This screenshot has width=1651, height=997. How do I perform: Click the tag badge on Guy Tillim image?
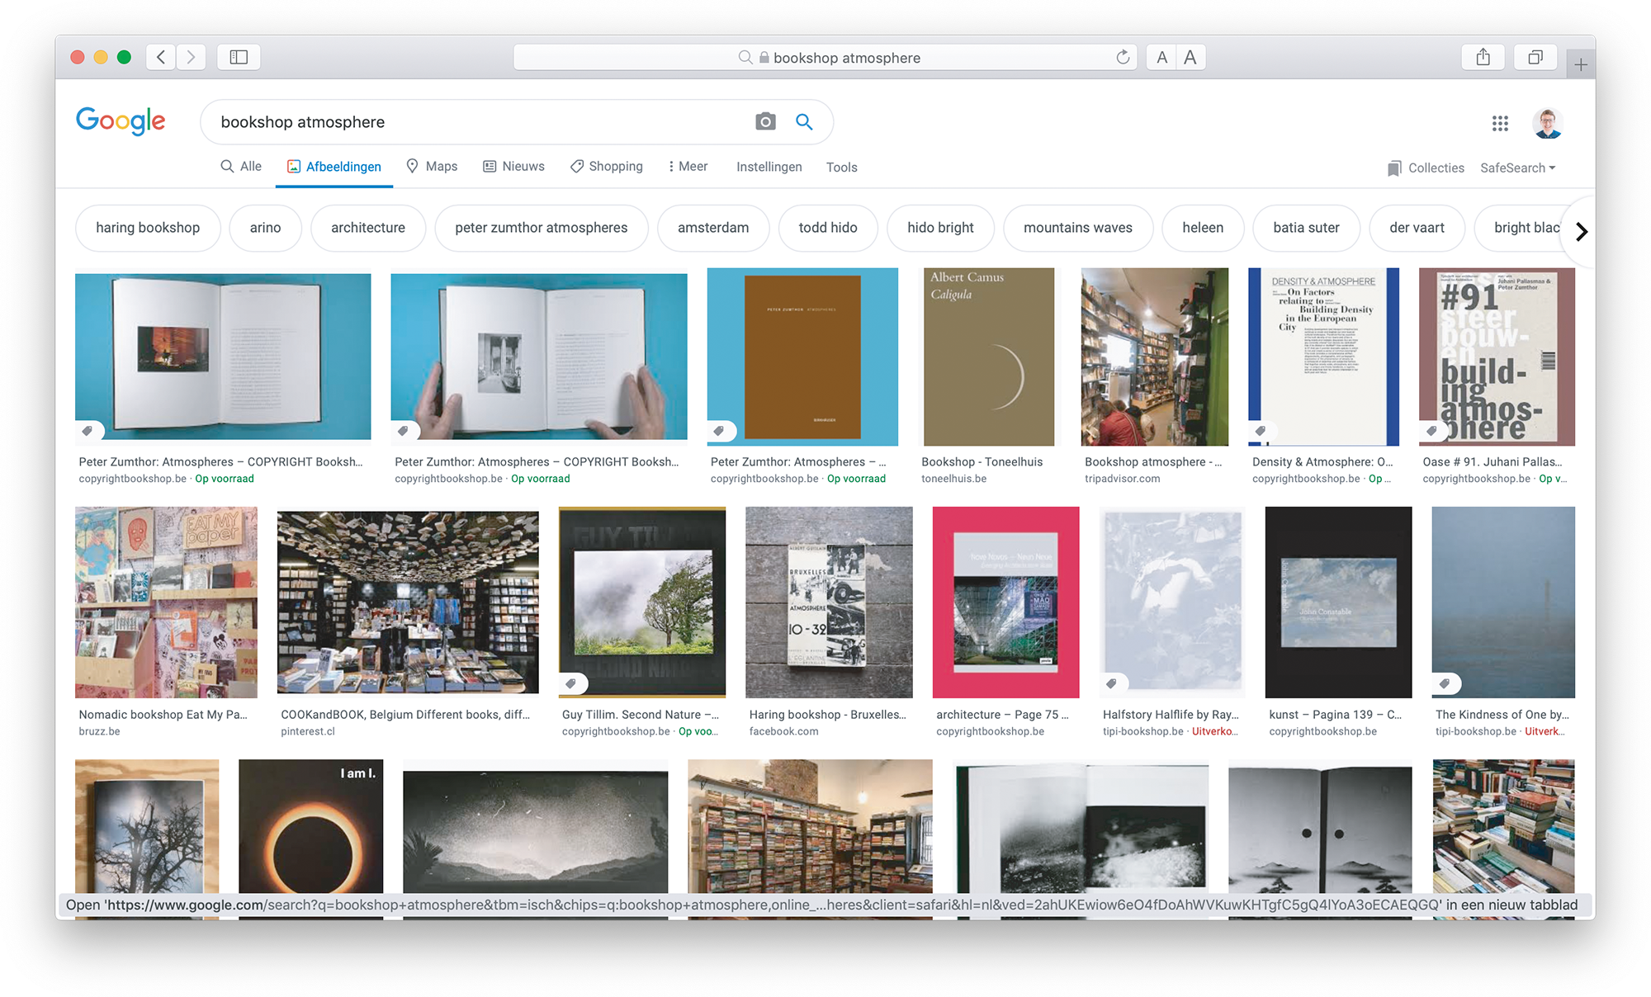[571, 683]
